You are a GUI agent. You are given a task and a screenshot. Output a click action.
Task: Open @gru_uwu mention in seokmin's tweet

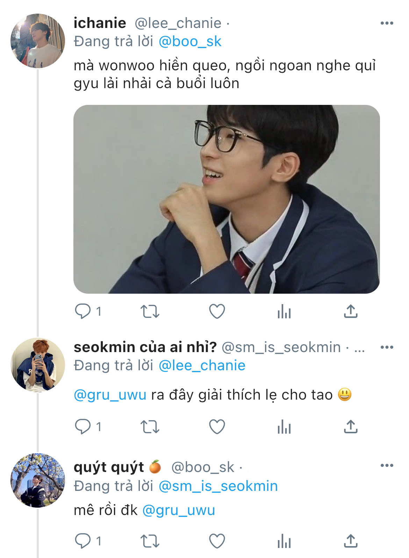click(x=110, y=395)
